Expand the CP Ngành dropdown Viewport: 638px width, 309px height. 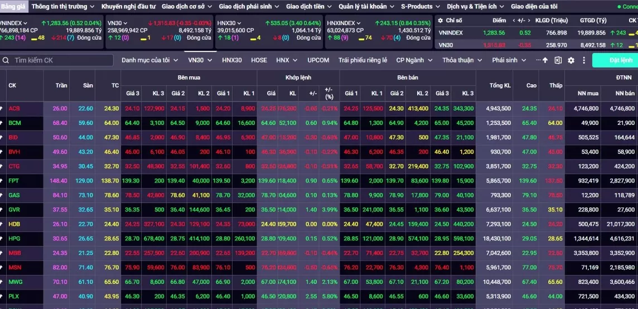pyautogui.click(x=414, y=60)
